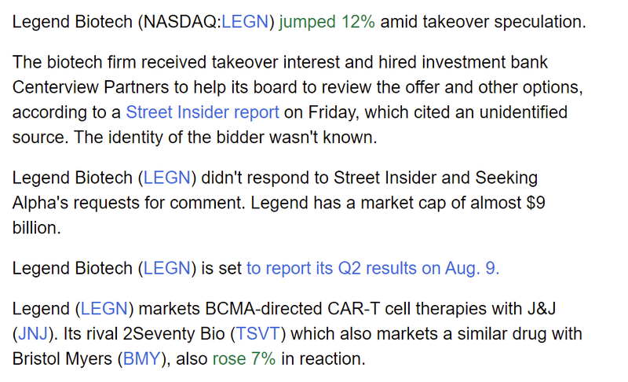Open the JNJ ticker link
The image size is (628, 382).
tap(32, 334)
